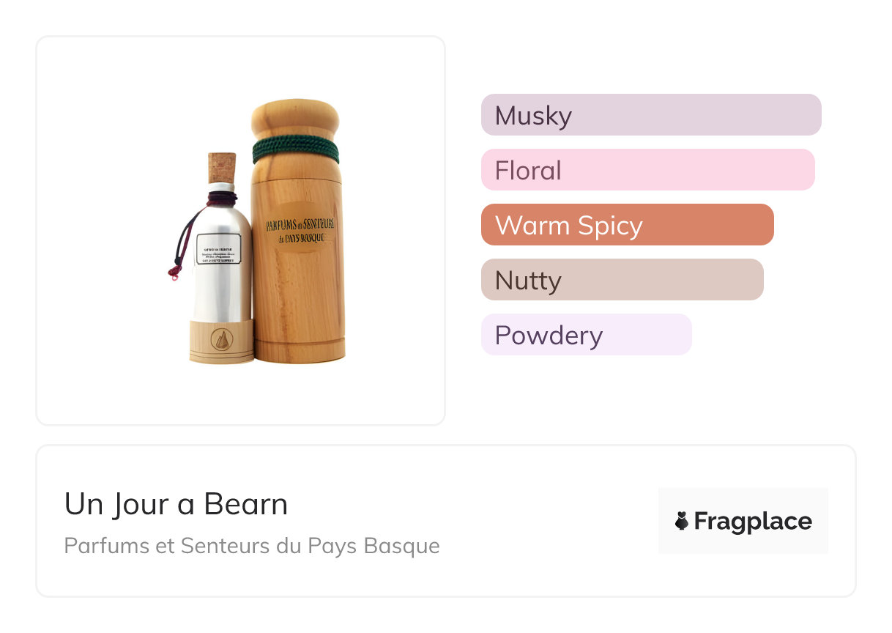
Task: Click the Musky label text
Action: pos(533,116)
